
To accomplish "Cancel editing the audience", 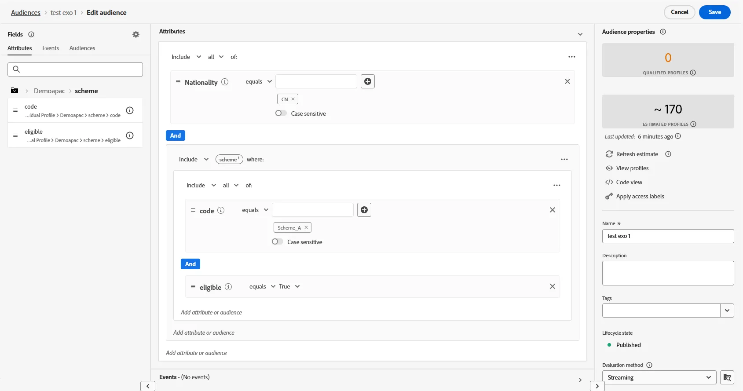I will (680, 12).
